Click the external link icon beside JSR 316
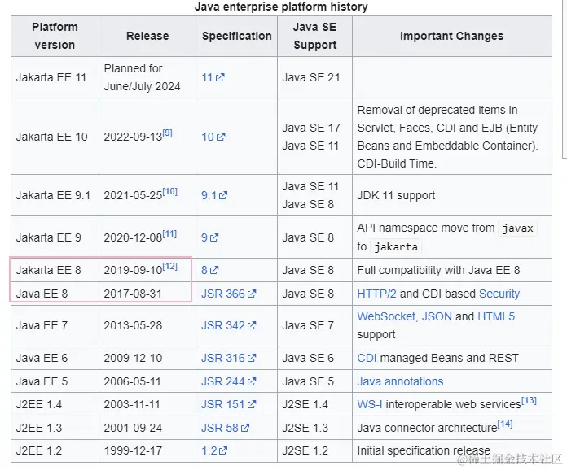The height and width of the screenshot is (470, 567). coord(252,358)
